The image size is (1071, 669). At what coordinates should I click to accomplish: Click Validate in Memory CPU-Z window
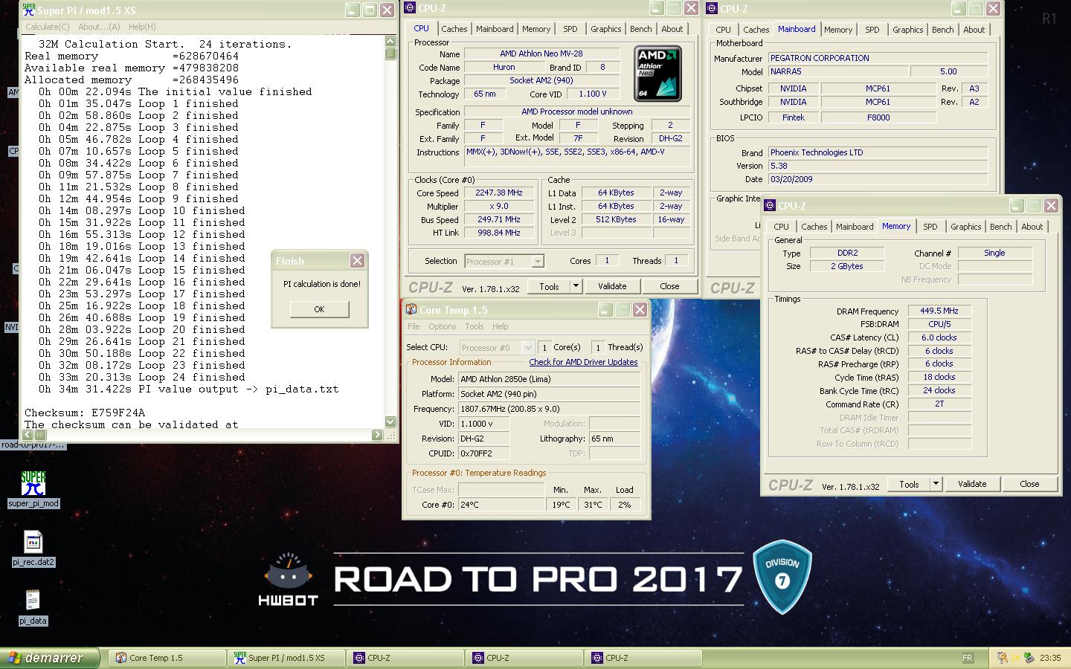[x=972, y=484]
